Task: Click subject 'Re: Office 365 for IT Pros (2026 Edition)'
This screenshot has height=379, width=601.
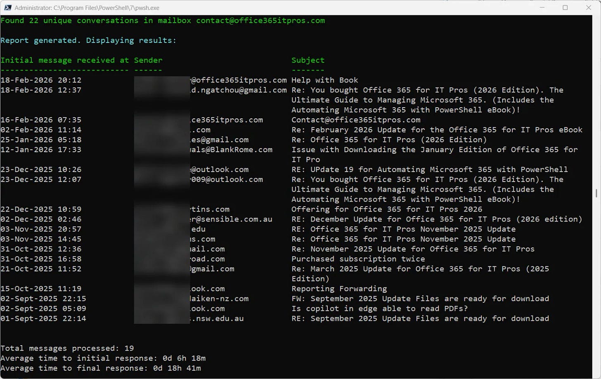Action: click(389, 140)
